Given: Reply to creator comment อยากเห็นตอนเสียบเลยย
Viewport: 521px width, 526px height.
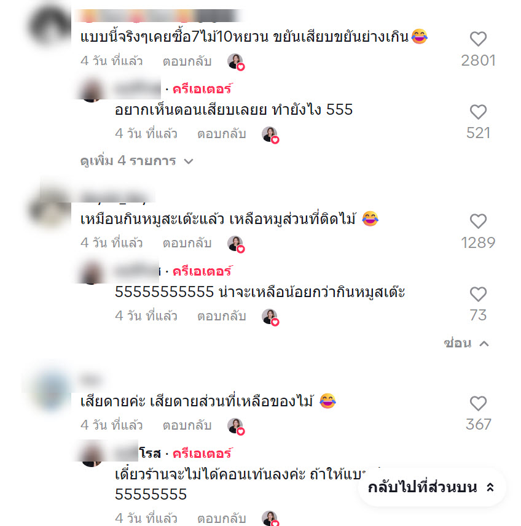Looking at the screenshot, I should (222, 134).
